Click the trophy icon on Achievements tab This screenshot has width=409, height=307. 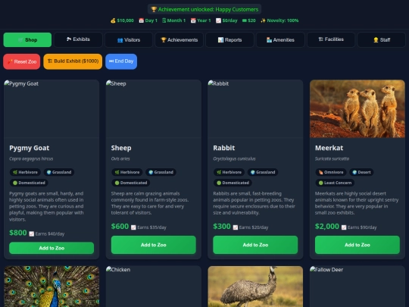(x=164, y=39)
